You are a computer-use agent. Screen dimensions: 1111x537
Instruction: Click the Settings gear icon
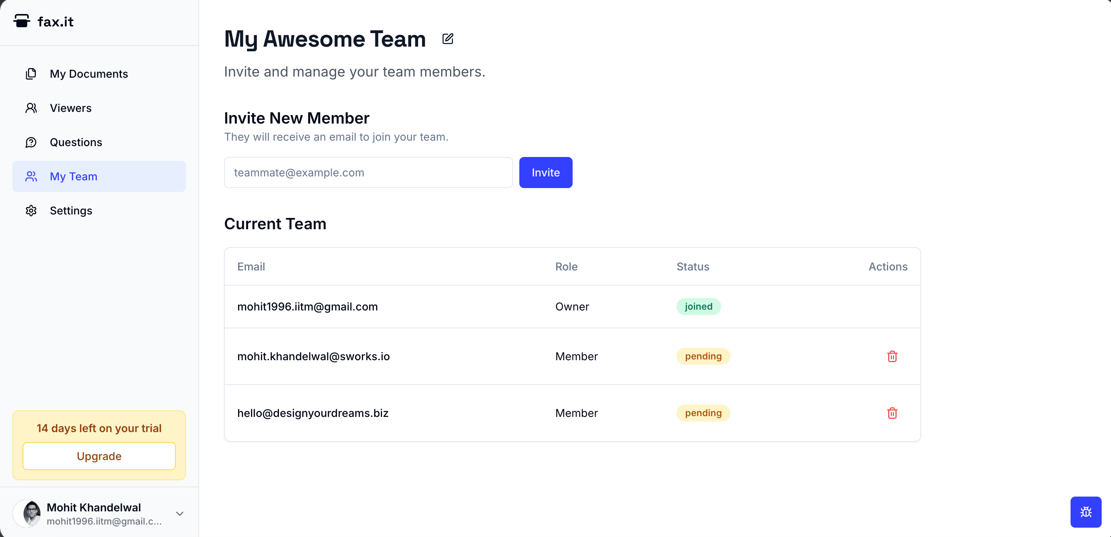tap(31, 211)
